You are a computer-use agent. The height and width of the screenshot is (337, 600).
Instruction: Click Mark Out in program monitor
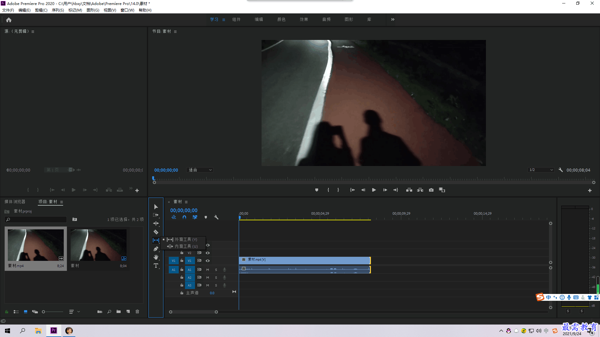pos(338,190)
